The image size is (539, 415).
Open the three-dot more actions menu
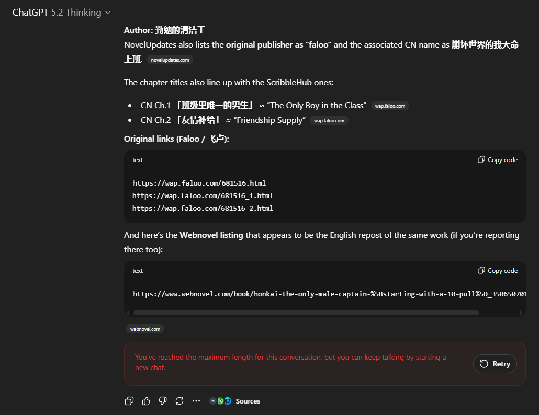pos(196,401)
